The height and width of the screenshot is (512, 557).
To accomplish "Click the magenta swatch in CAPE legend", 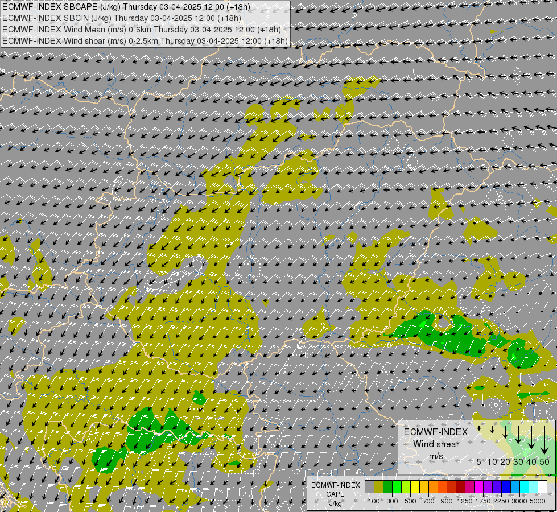I will pos(479,486).
